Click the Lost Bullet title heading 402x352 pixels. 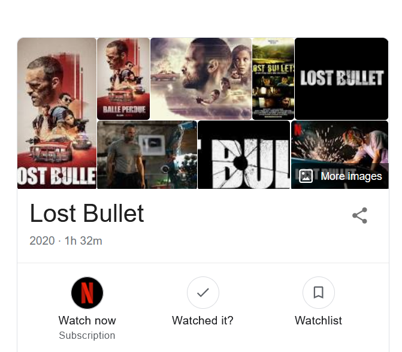pyautogui.click(x=87, y=213)
